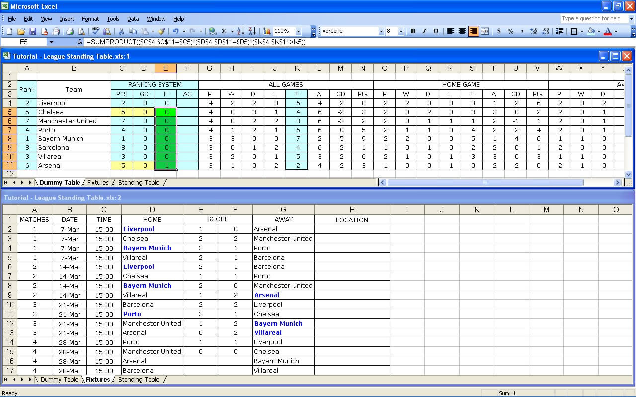Open the Data menu

133,19
